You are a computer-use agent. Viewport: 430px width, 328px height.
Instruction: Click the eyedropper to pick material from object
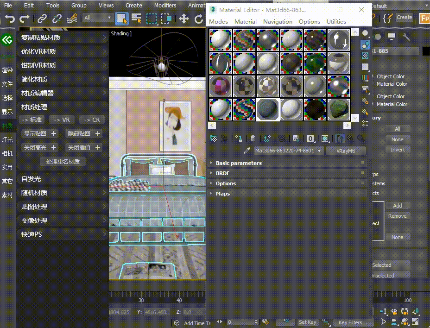247,151
